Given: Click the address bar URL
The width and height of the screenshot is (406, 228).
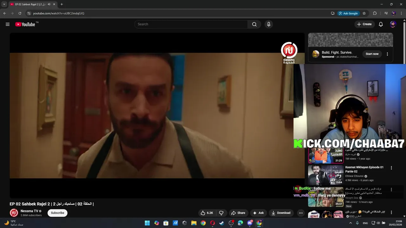Looking at the screenshot, I should pyautogui.click(x=59, y=13).
